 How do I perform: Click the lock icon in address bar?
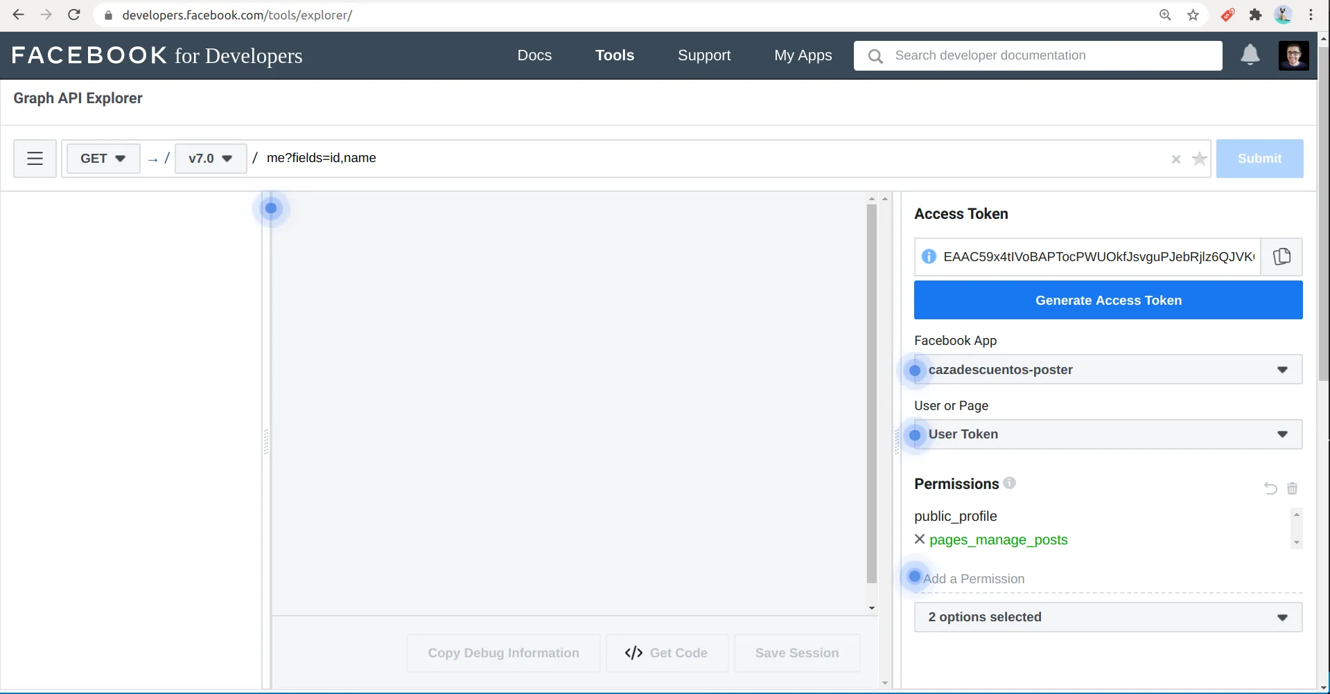pyautogui.click(x=108, y=15)
